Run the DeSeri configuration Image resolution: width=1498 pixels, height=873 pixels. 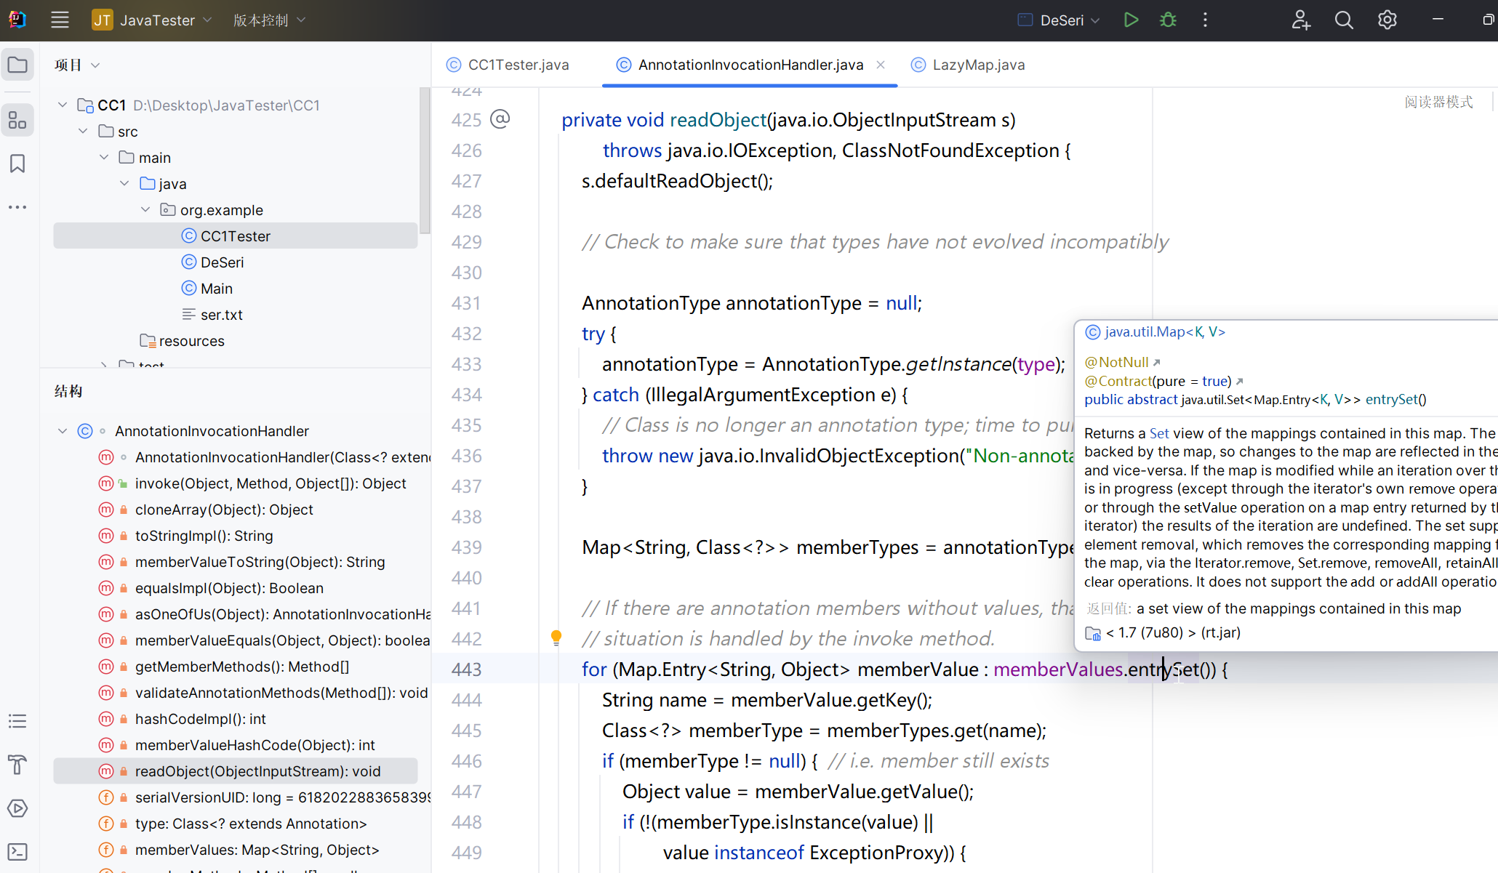[1131, 20]
